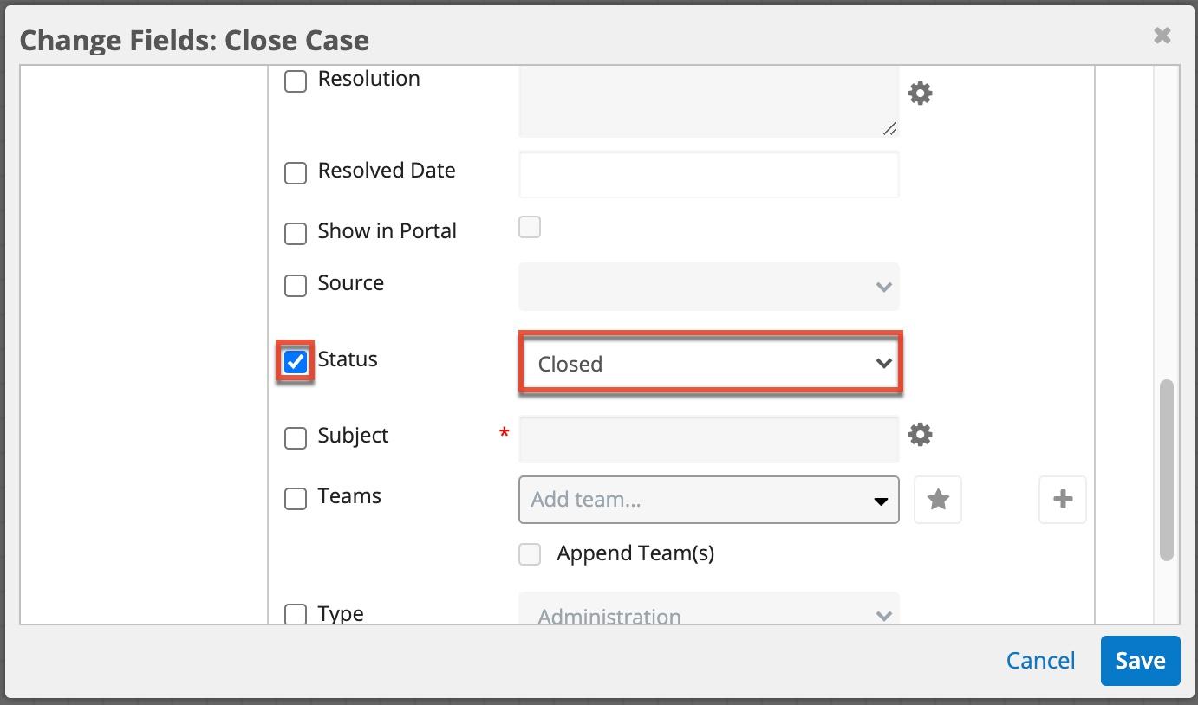Viewport: 1198px width, 705px height.
Task: Check the Teams field checkbox
Action: tap(296, 498)
